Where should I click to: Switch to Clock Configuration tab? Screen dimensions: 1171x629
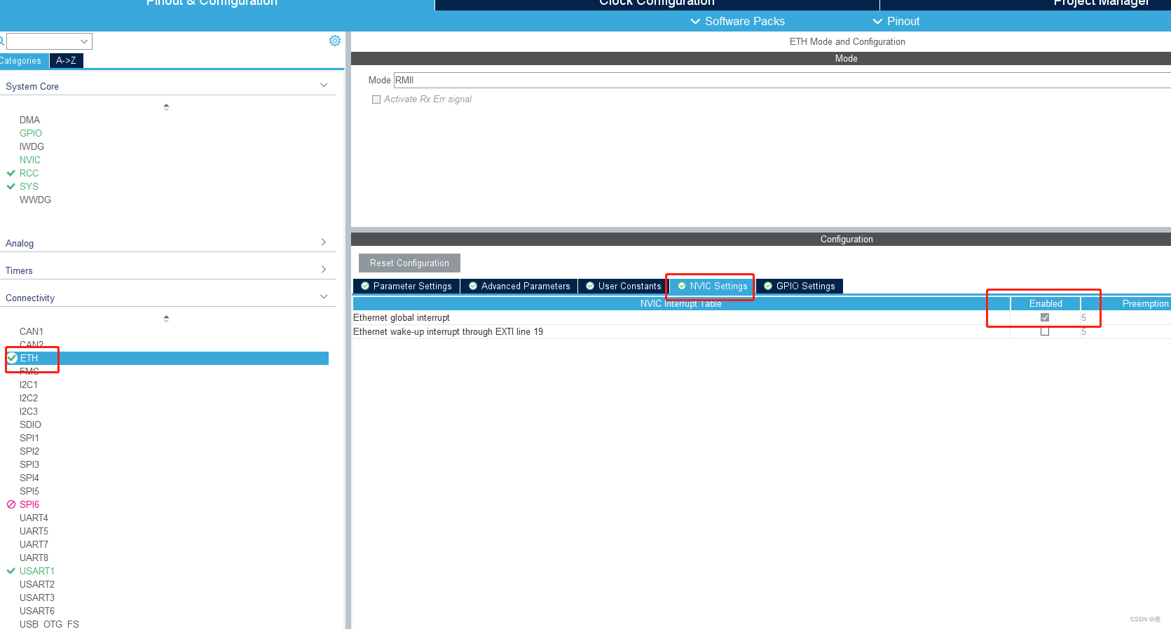click(657, 4)
